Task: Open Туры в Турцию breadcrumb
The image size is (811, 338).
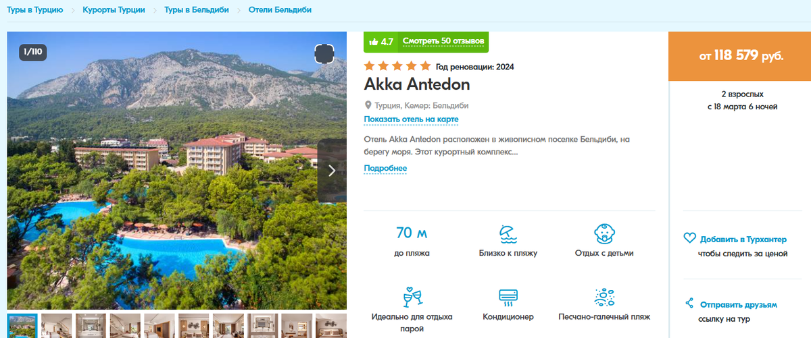Action: coord(34,10)
